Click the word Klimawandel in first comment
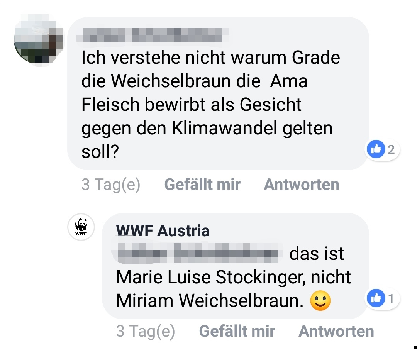The height and width of the screenshot is (349, 417). coord(225,128)
